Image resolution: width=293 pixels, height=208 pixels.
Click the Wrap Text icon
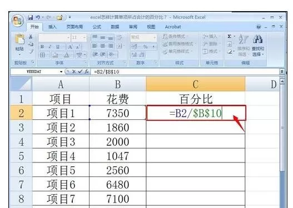coord(119,38)
